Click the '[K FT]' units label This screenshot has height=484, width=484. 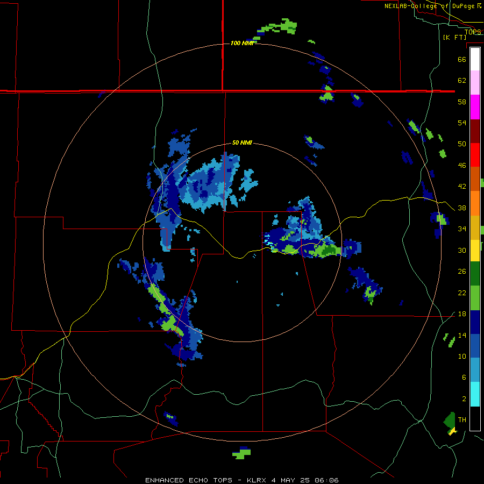pos(454,37)
